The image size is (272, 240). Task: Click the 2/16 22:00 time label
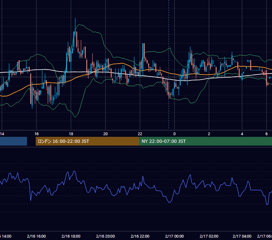click(140, 236)
